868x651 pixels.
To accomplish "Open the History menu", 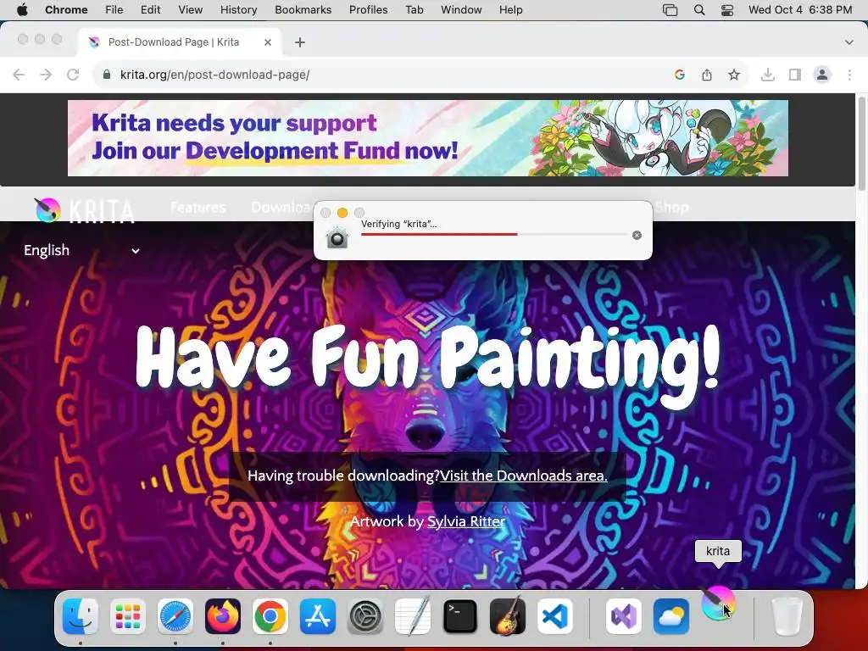I will (x=238, y=10).
